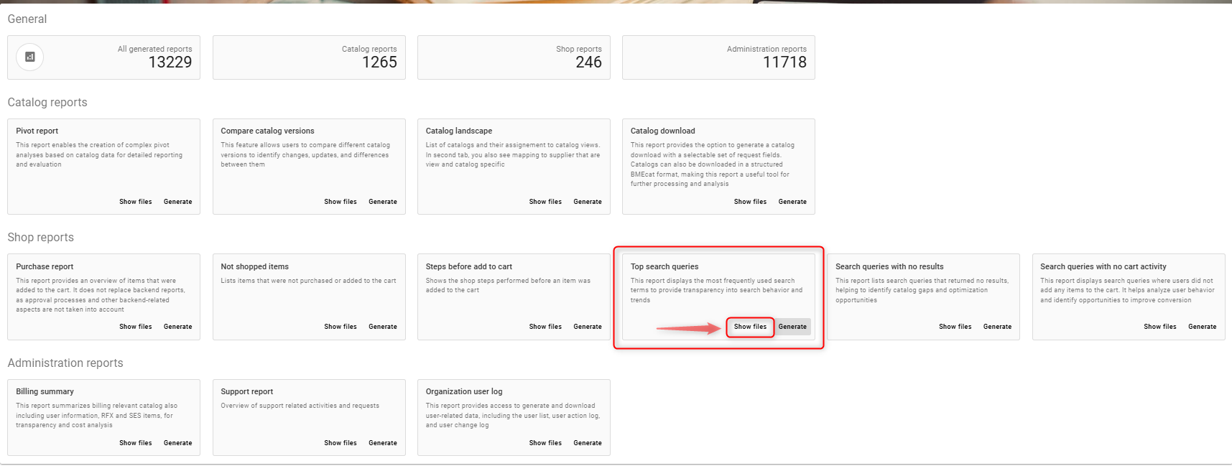Image resolution: width=1232 pixels, height=466 pixels.
Task: Show files for Steps before add to cart
Action: tap(545, 327)
